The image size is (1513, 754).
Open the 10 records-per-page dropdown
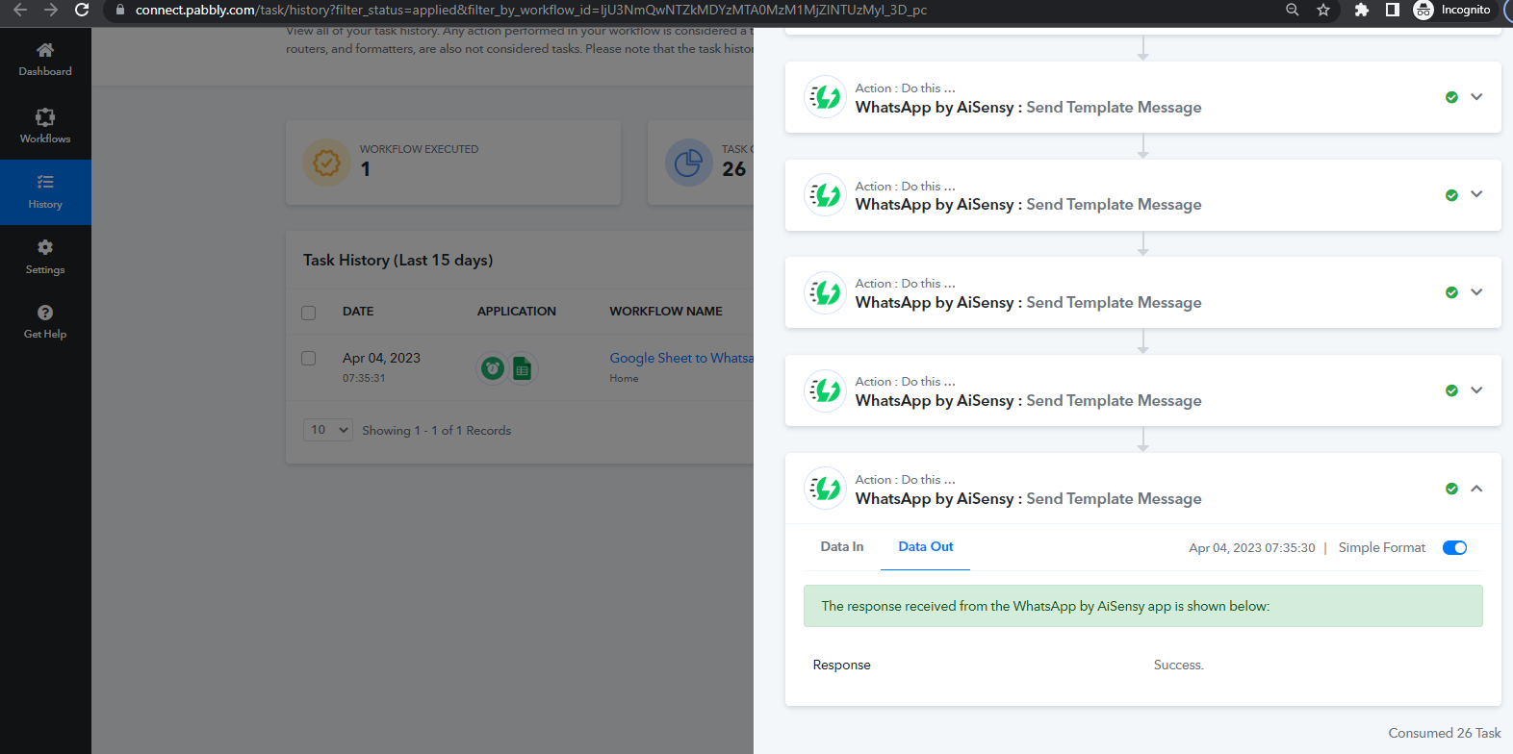(x=328, y=430)
